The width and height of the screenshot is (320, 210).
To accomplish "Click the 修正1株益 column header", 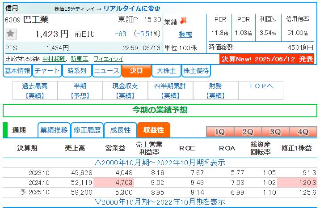I will point(296,148).
